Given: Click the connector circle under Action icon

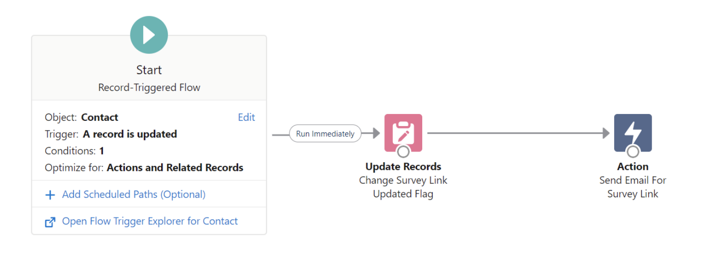Looking at the screenshot, I should click(x=633, y=152).
